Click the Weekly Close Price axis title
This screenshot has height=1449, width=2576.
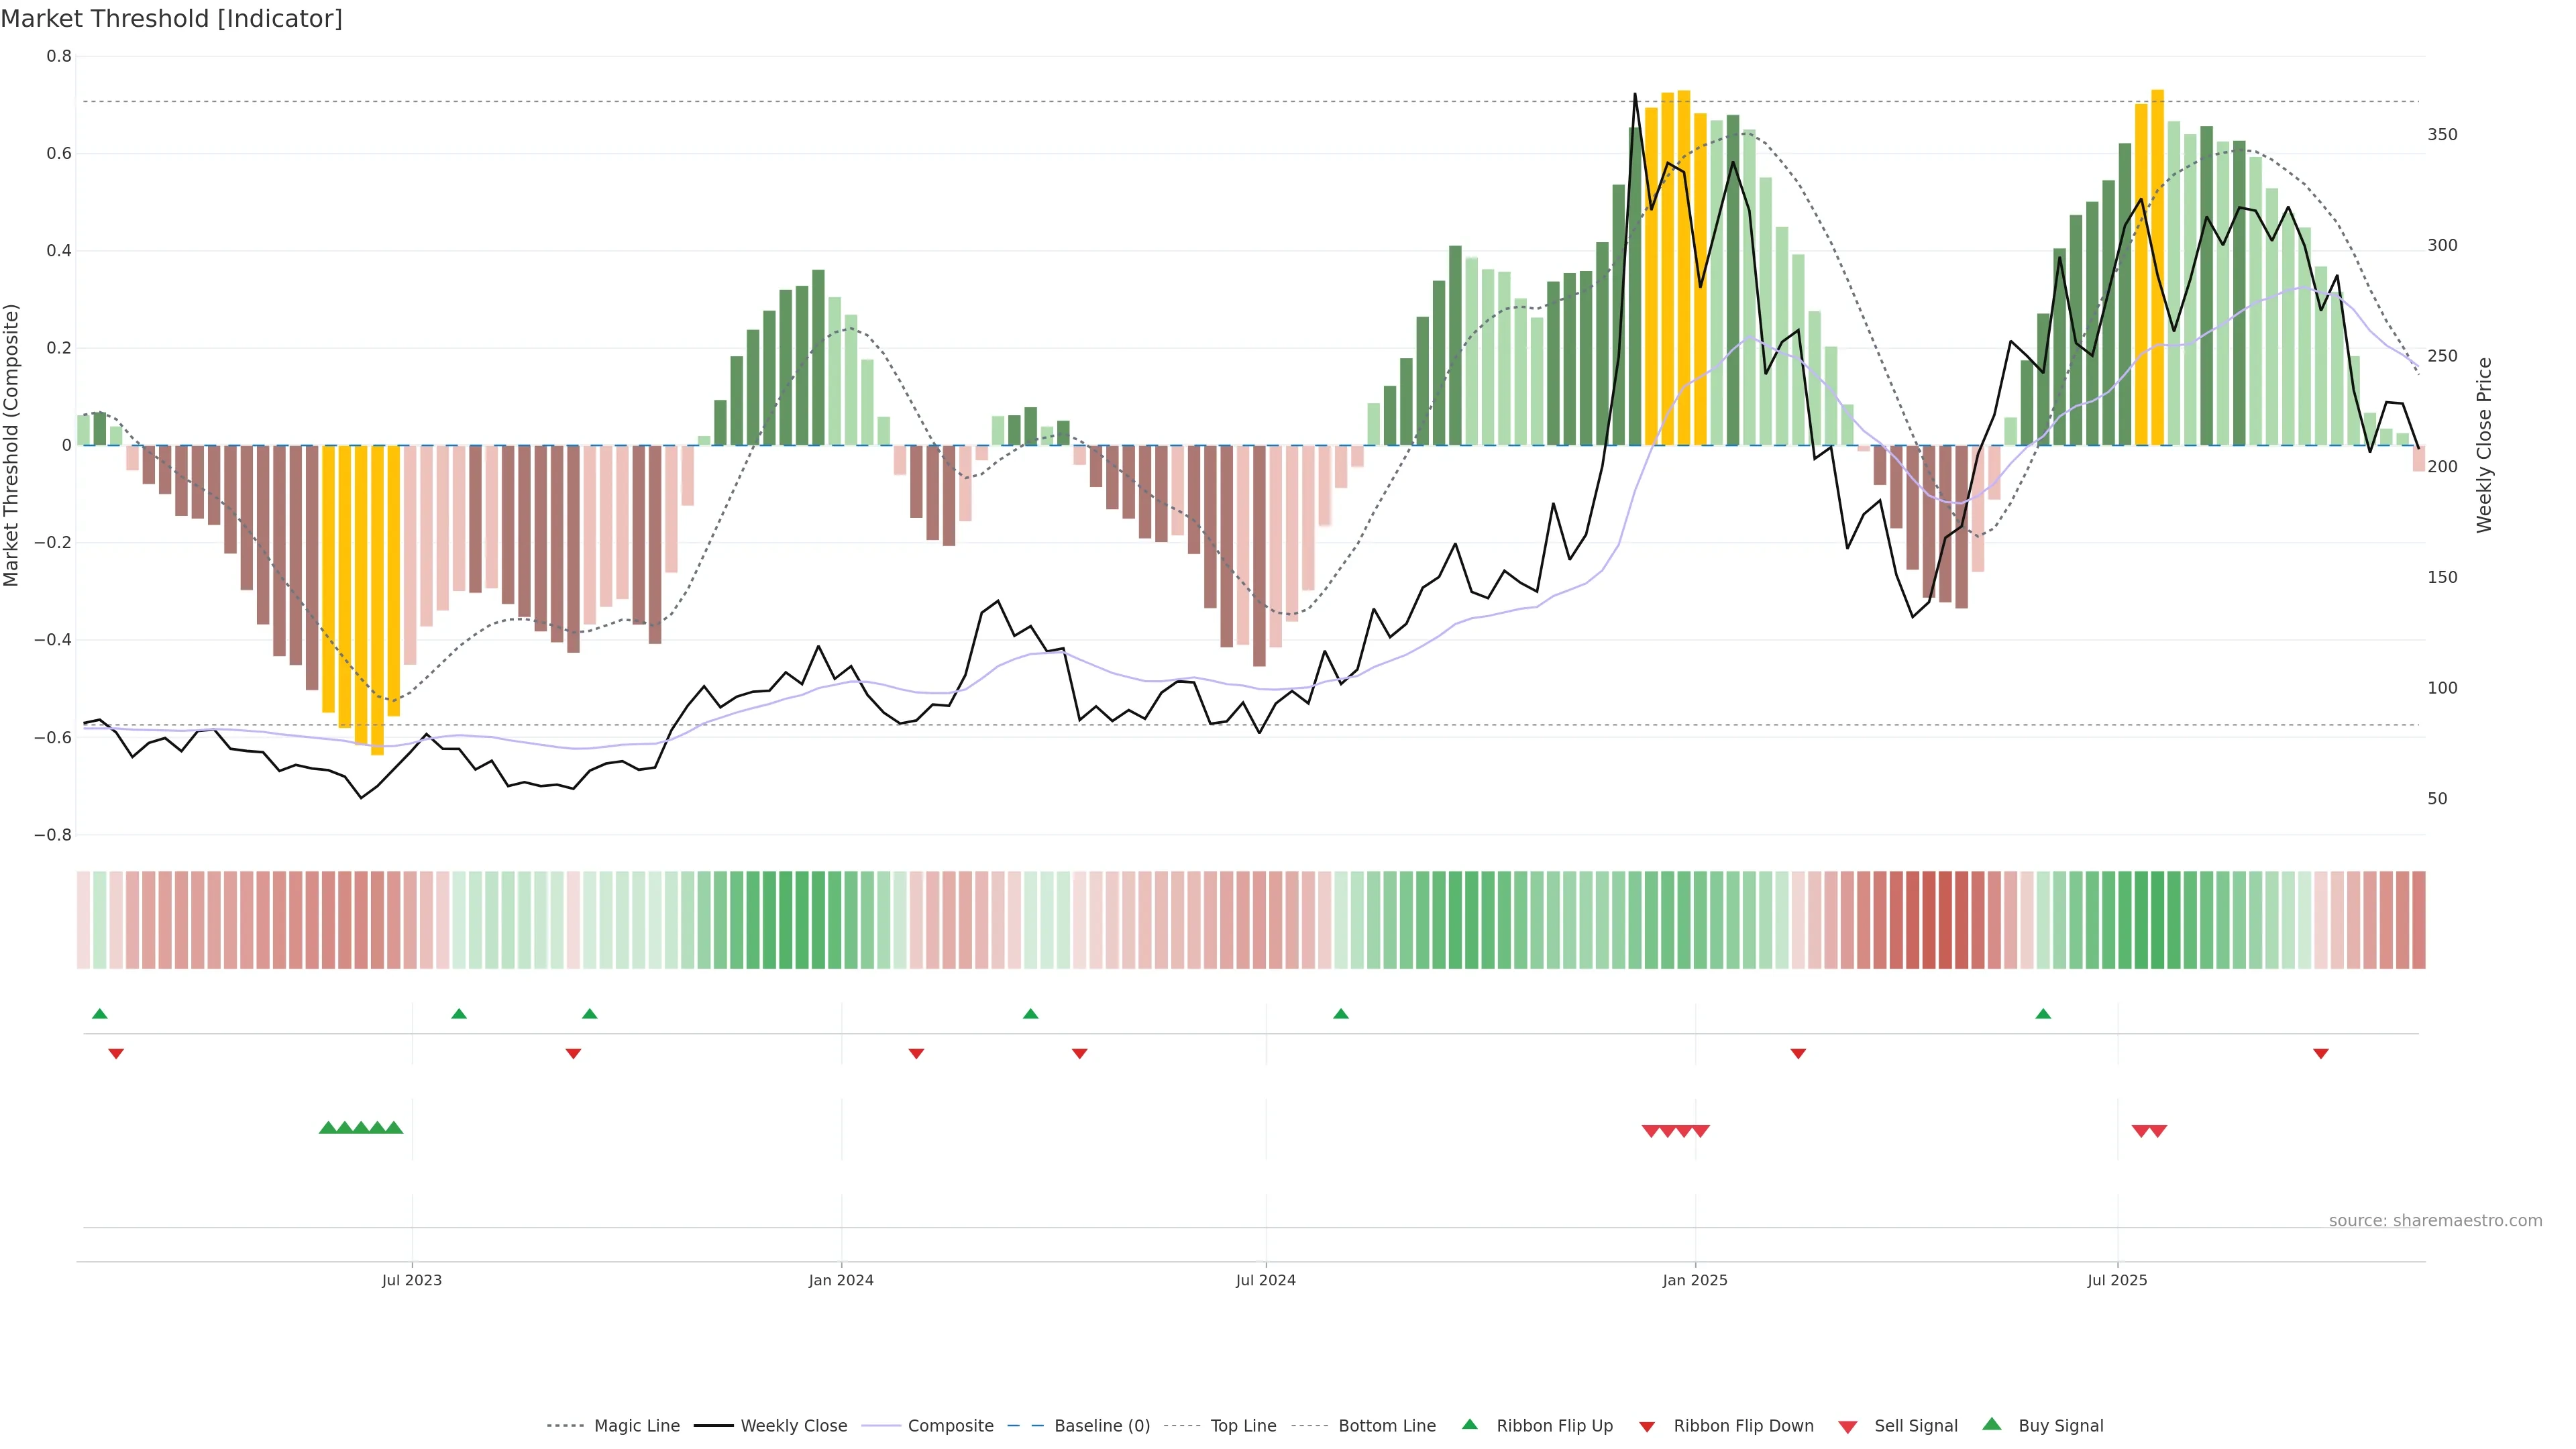[x=2484, y=445]
